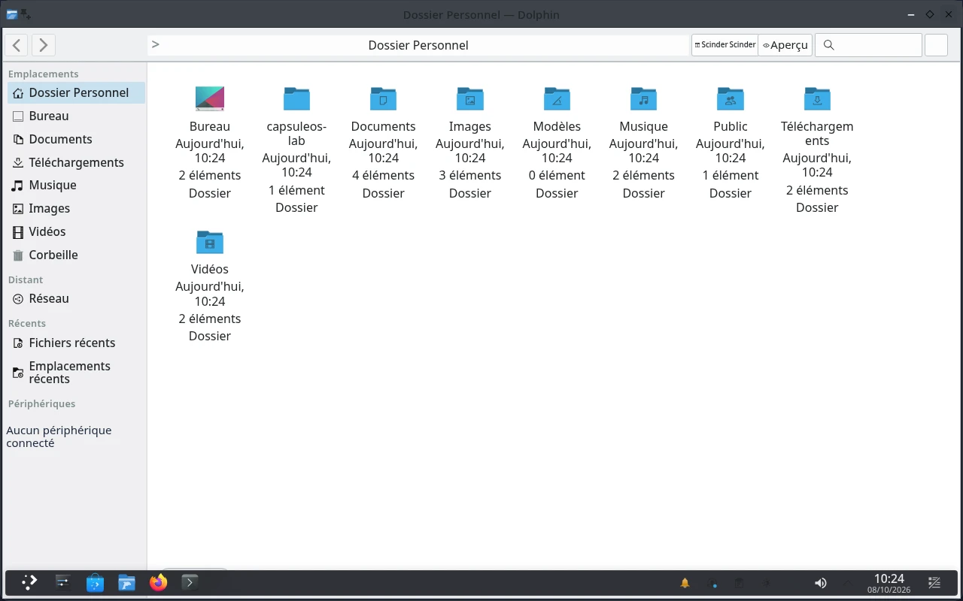Launch Firefox from the taskbar
This screenshot has height=601, width=963.
pyautogui.click(x=158, y=582)
